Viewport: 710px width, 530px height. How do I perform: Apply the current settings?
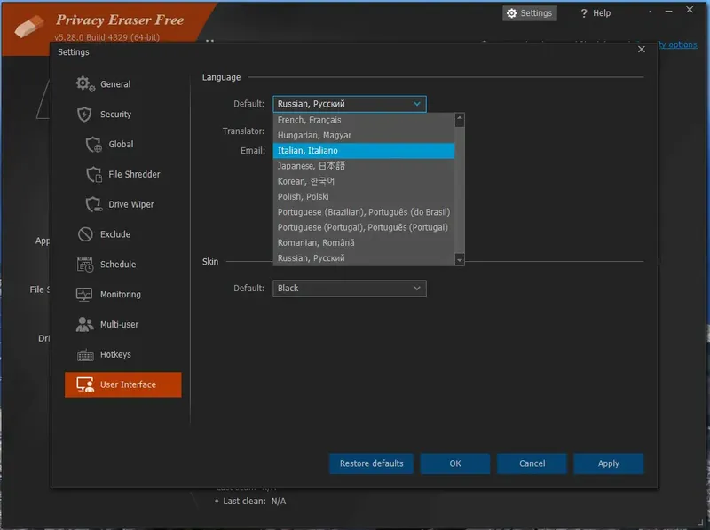tap(609, 463)
